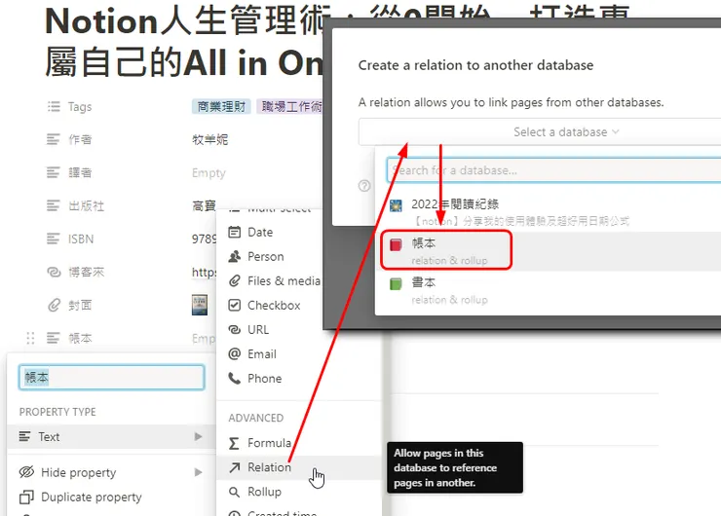The image size is (721, 516).
Task: Click the 出版社 property label
Action: pyautogui.click(x=87, y=205)
